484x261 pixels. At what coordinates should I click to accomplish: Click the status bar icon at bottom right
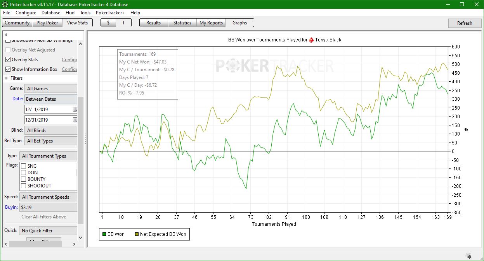tap(468, 256)
